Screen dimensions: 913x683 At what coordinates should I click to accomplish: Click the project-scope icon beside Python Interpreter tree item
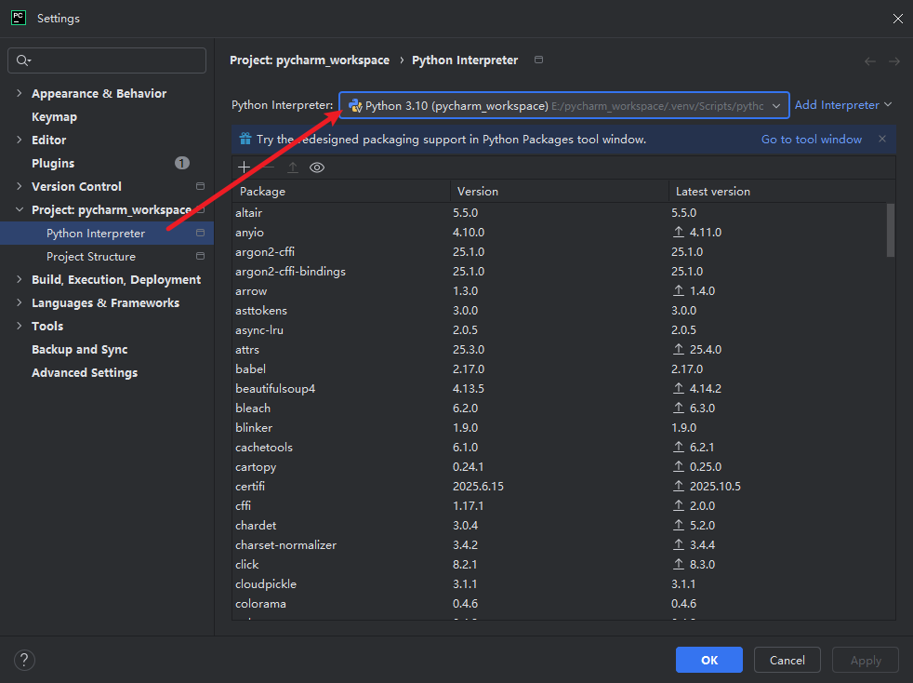pos(200,233)
